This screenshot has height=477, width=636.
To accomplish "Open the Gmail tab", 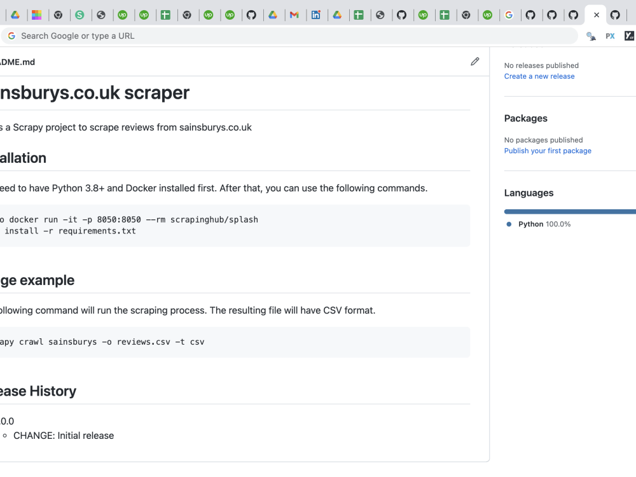I will pyautogui.click(x=294, y=15).
